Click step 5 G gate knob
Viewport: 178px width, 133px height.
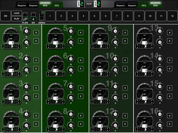pyautogui.click(x=71, y=31)
